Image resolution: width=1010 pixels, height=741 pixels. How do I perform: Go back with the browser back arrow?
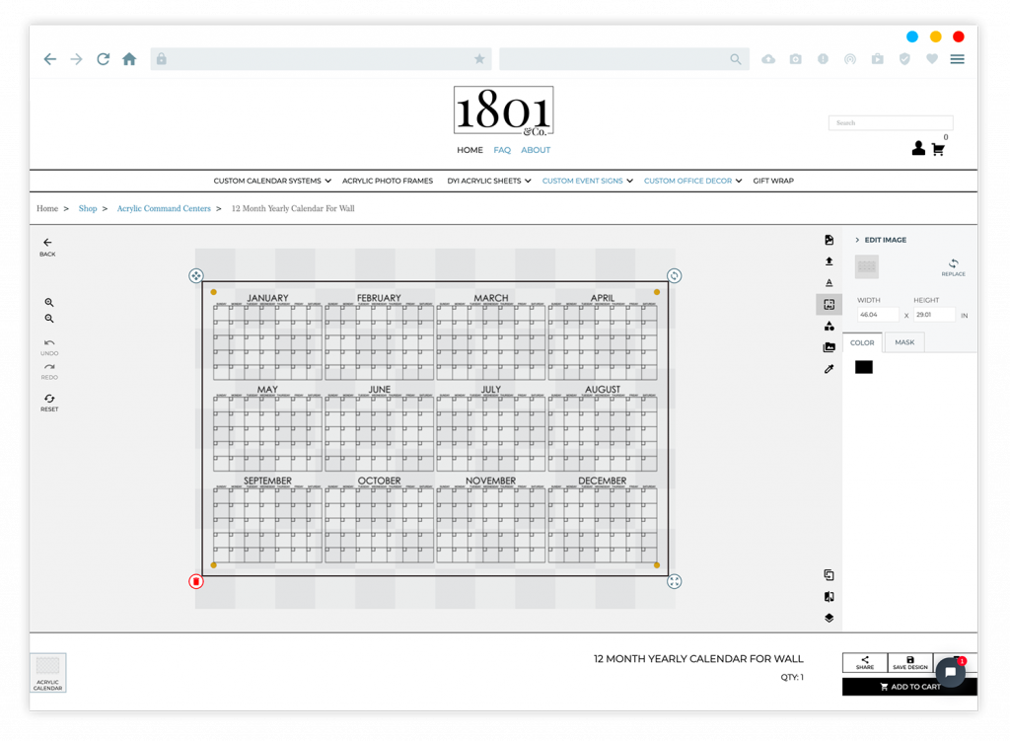tap(49, 59)
